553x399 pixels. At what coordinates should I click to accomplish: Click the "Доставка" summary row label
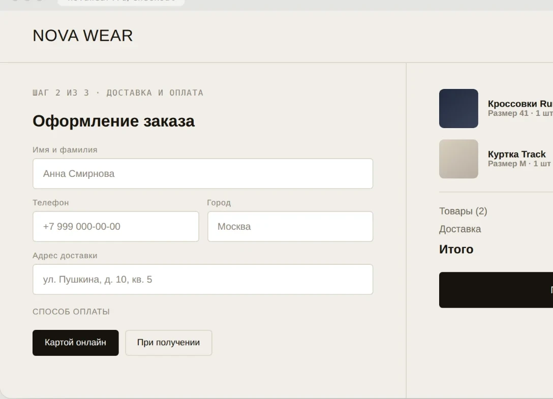pos(460,229)
